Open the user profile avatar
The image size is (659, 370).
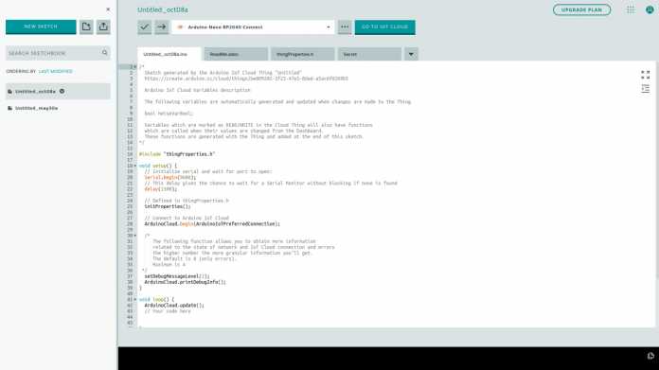(x=650, y=9)
